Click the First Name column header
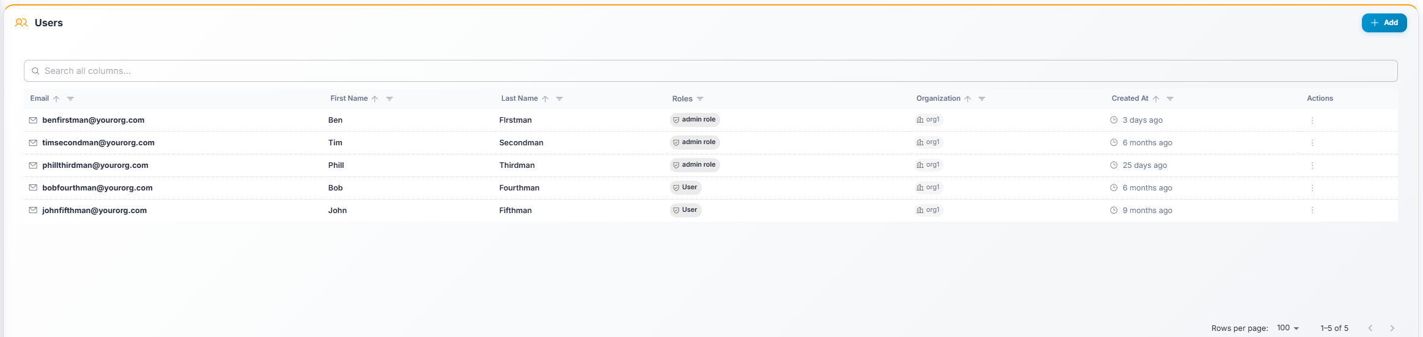 [349, 98]
